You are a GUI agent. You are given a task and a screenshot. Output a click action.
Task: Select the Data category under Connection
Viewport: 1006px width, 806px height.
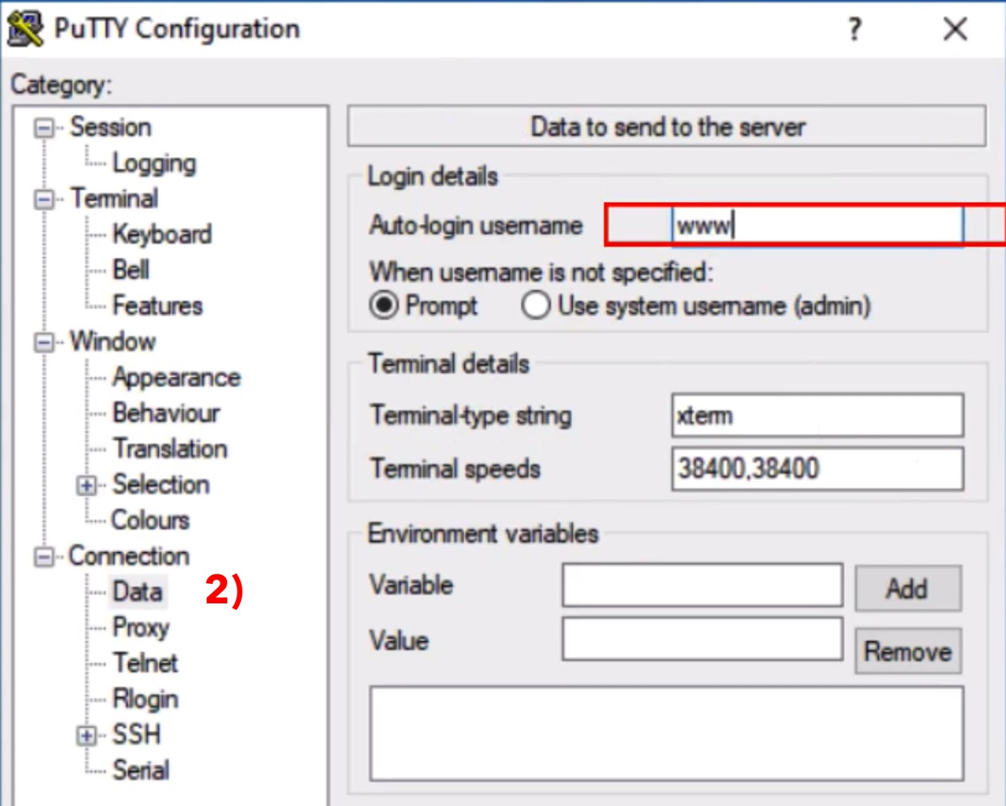coord(137,591)
